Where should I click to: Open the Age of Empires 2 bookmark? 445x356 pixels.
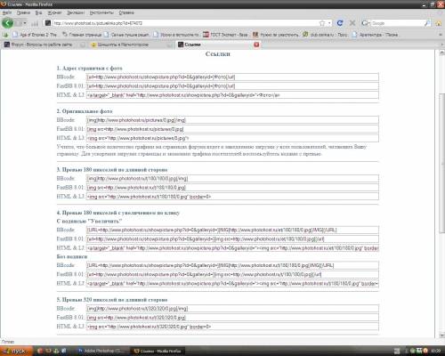35,35
